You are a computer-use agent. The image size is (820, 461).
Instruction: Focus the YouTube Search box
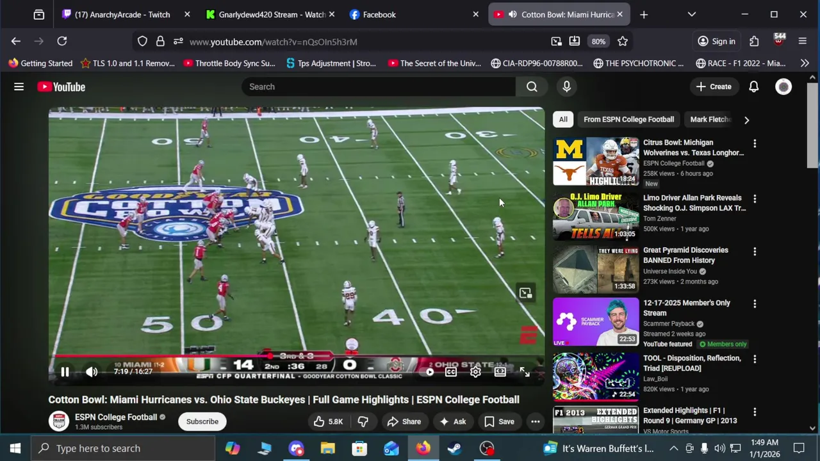point(379,86)
